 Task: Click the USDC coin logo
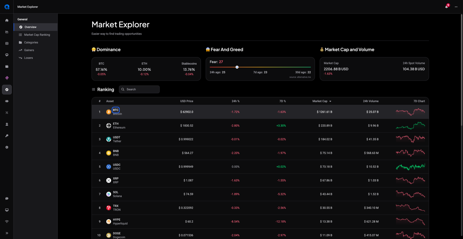[108, 167]
